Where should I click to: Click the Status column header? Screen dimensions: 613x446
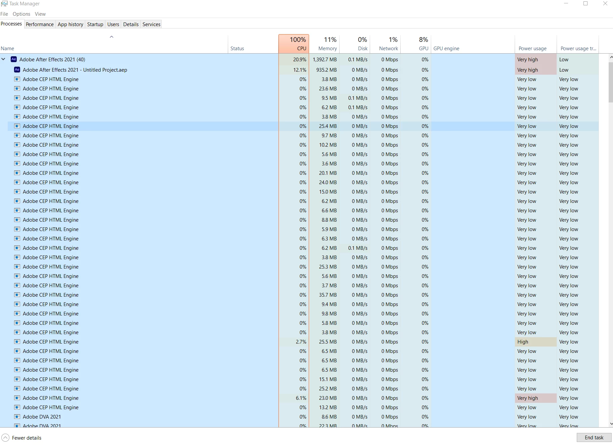pyautogui.click(x=253, y=44)
